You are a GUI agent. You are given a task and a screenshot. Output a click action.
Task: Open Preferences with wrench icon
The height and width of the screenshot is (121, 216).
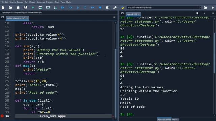tap(115, 8)
